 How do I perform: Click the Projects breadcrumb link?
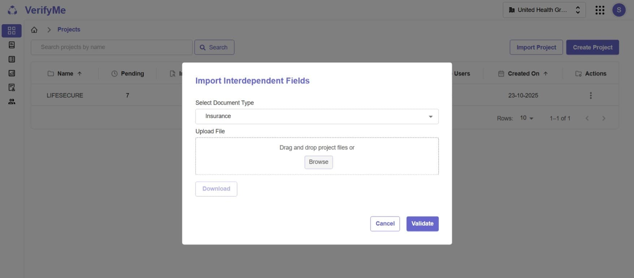(69, 30)
